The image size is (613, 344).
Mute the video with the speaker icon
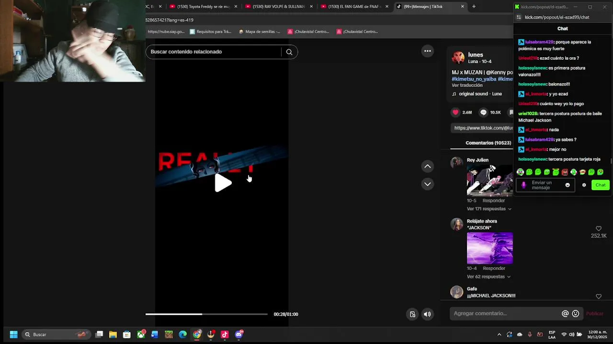click(427, 314)
